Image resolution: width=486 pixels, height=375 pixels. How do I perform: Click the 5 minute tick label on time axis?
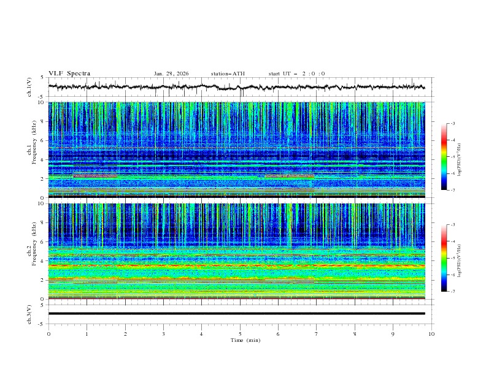tap(240, 334)
